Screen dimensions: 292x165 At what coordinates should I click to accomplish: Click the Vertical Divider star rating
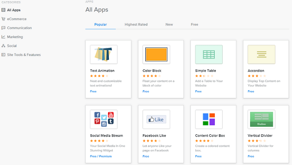coord(257,141)
